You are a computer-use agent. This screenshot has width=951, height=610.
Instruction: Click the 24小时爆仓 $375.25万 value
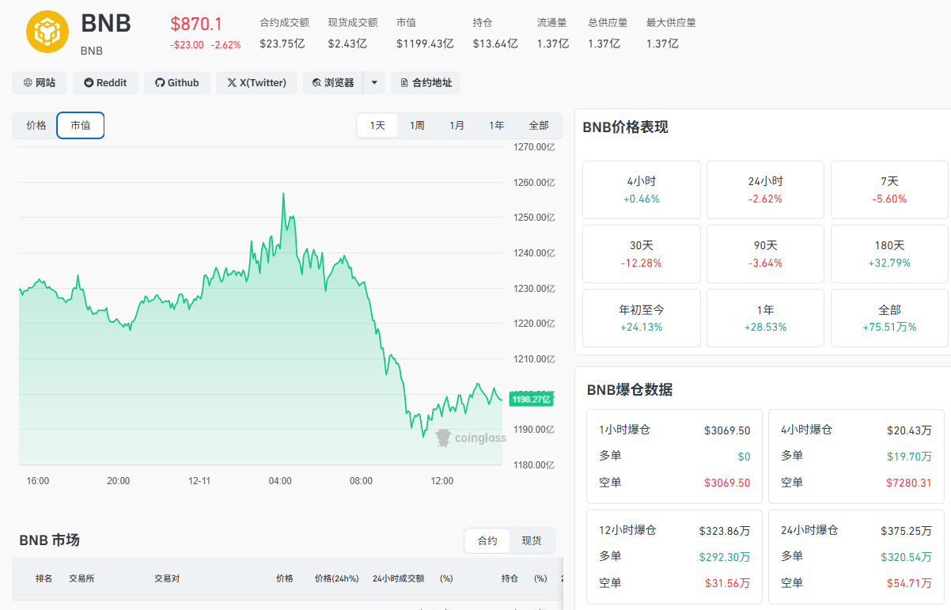click(x=906, y=531)
